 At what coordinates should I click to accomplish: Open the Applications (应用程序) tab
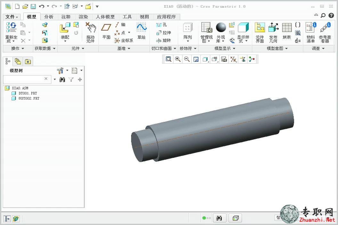[x=166, y=17]
